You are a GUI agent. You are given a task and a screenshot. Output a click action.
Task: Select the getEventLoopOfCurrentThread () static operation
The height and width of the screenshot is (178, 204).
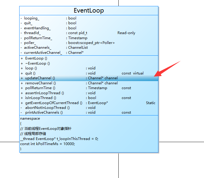coord(89,103)
